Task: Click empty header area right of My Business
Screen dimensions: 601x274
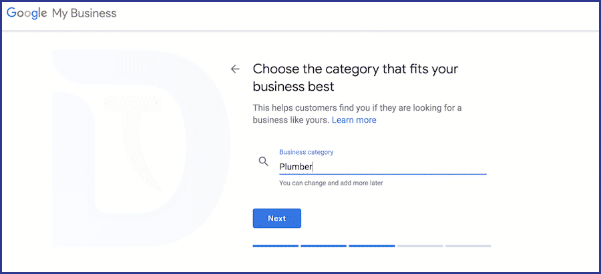Action: click(357, 15)
